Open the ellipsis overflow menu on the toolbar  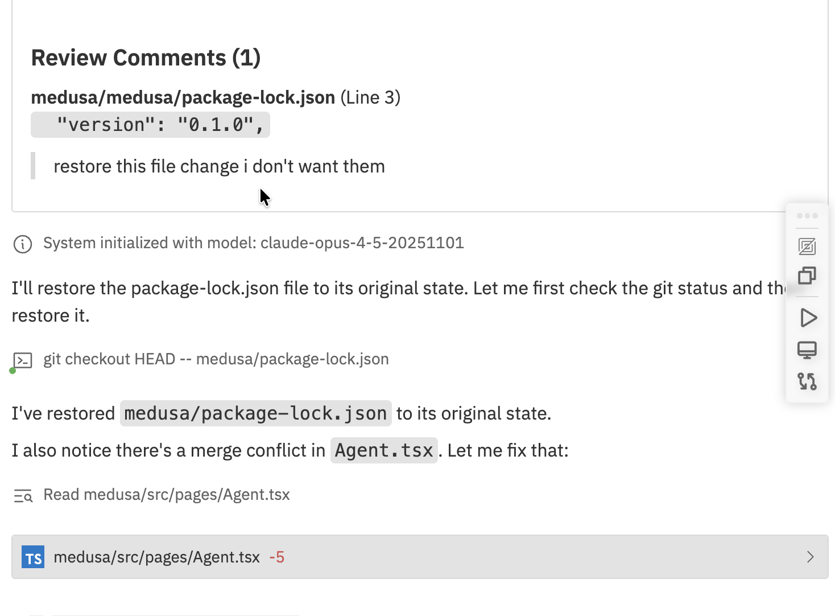(x=807, y=216)
